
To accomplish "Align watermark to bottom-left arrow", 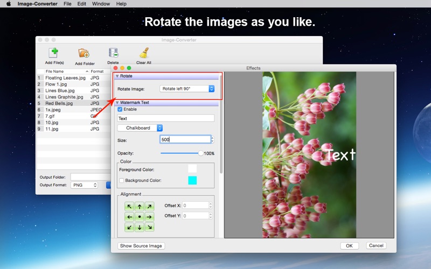I will tap(129, 227).
